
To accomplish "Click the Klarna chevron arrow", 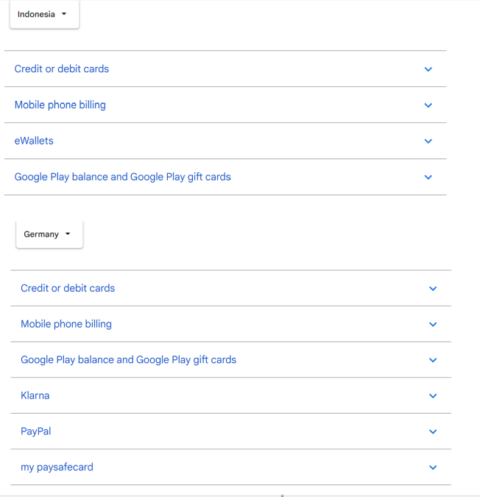I will pos(433,396).
